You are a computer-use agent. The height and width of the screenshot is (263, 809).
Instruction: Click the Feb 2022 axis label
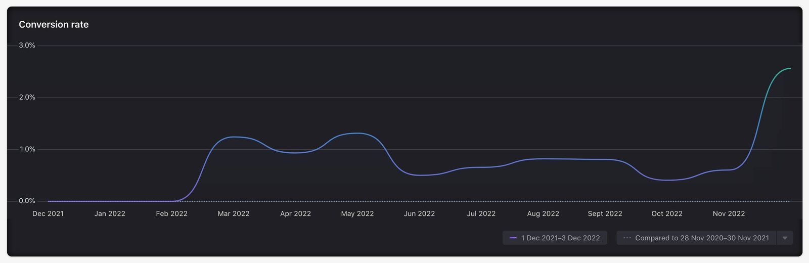pos(172,213)
